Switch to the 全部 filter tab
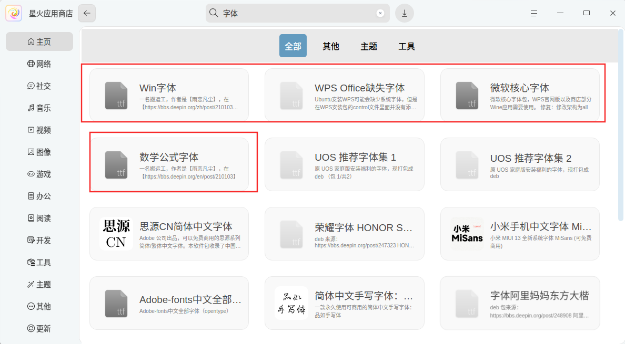 click(293, 46)
